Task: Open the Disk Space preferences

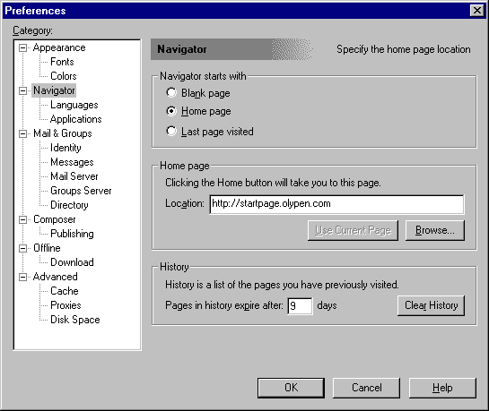Action: (75, 320)
